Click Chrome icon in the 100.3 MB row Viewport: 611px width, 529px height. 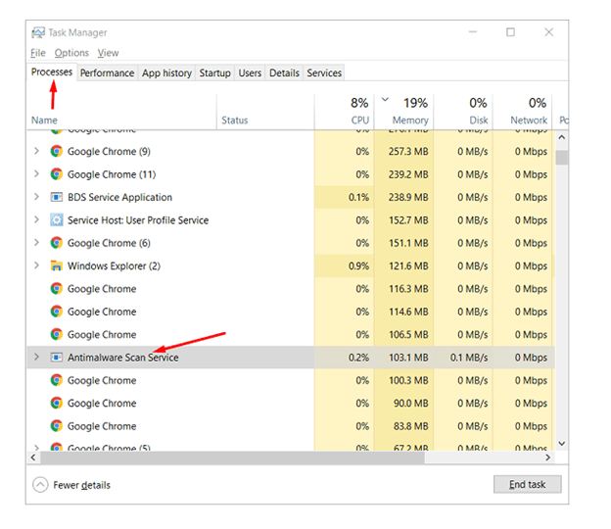(57, 380)
